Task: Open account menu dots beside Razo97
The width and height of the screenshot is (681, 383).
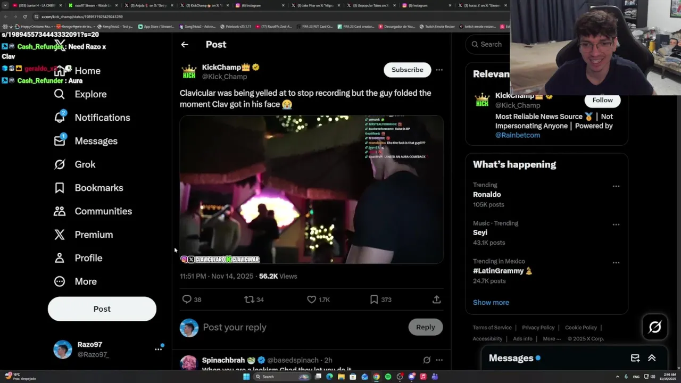Action: point(159,349)
